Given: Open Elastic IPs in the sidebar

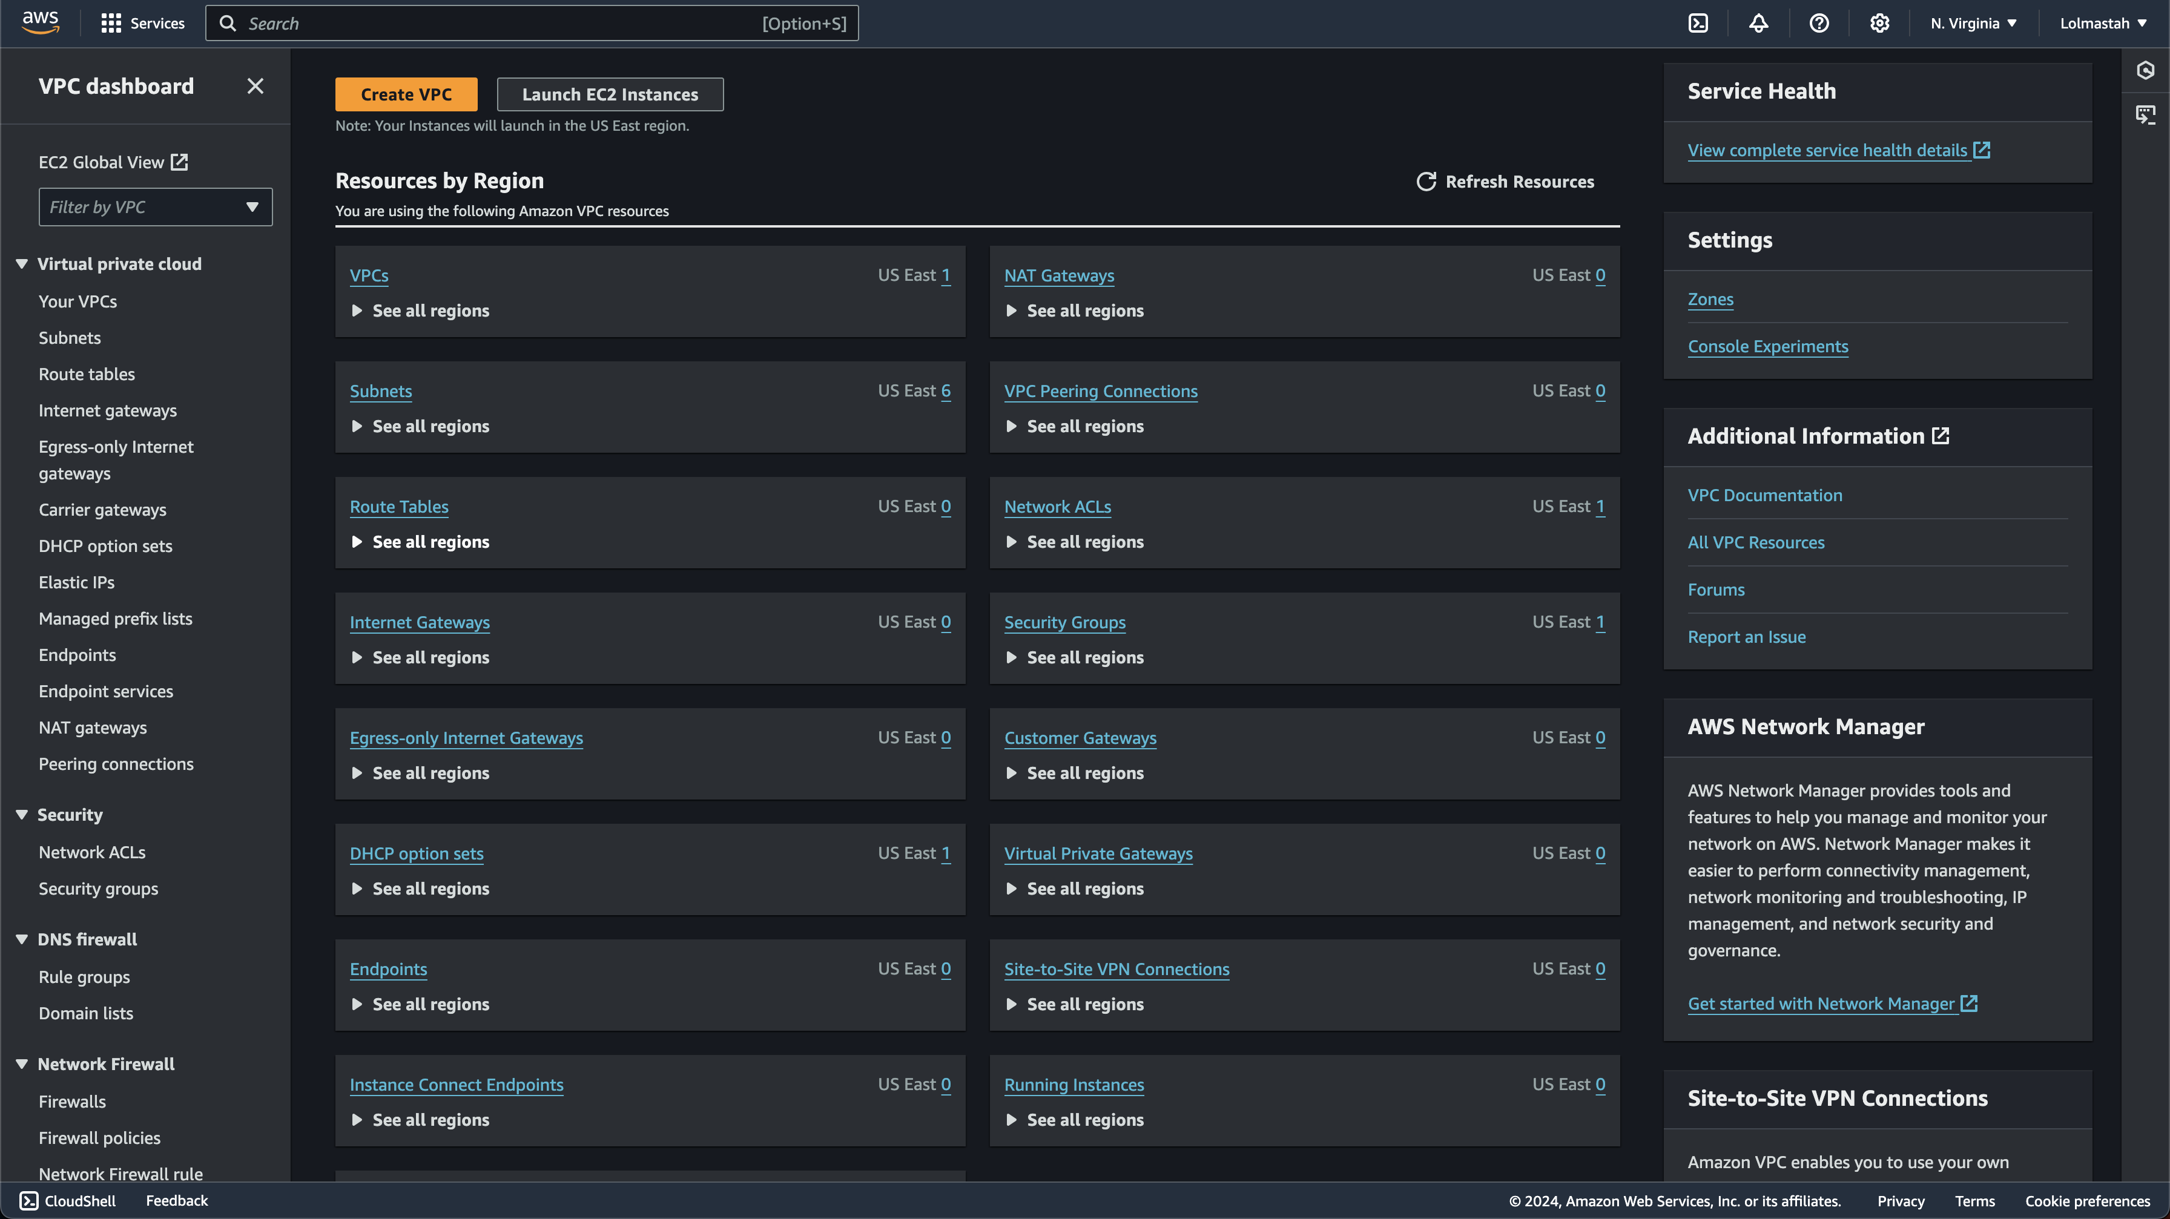Looking at the screenshot, I should click(x=77, y=582).
